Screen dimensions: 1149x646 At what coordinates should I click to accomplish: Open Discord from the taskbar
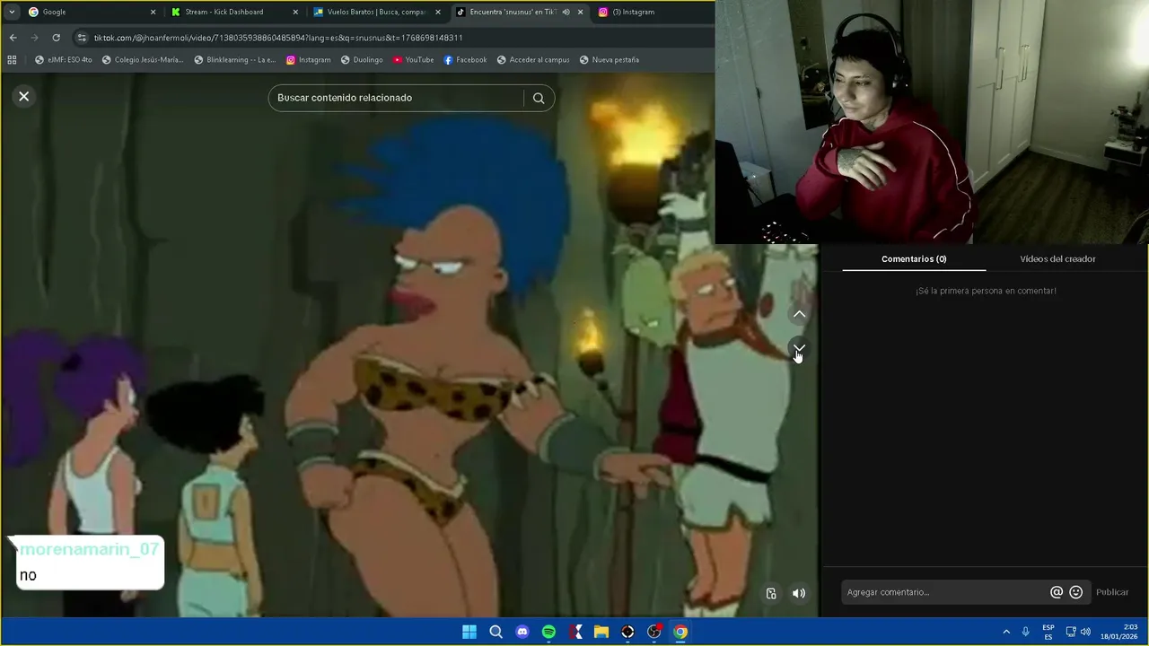tap(522, 632)
